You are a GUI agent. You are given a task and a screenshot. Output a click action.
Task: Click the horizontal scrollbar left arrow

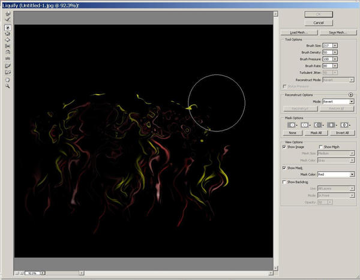coord(82,273)
